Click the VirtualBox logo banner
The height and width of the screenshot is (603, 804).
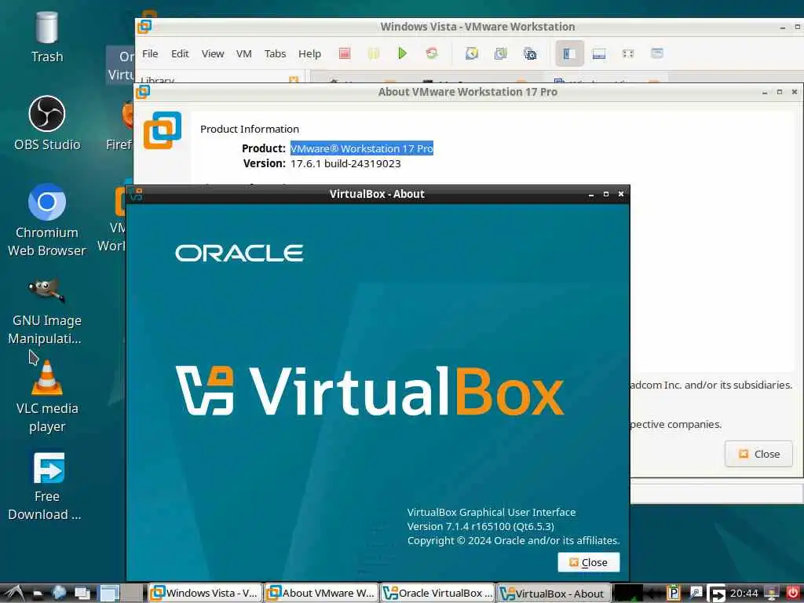pos(370,391)
